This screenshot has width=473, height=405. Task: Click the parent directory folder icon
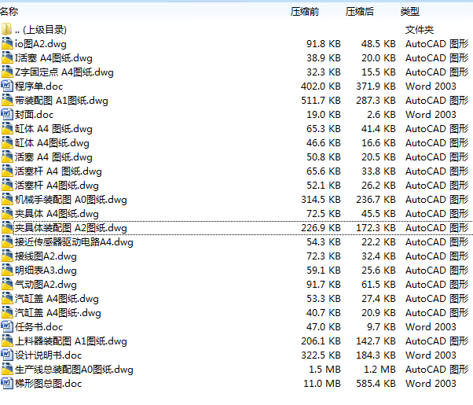coord(6,29)
